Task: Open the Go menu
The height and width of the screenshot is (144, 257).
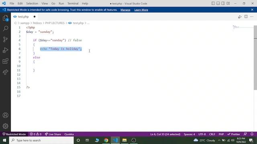Action: tap(53, 4)
